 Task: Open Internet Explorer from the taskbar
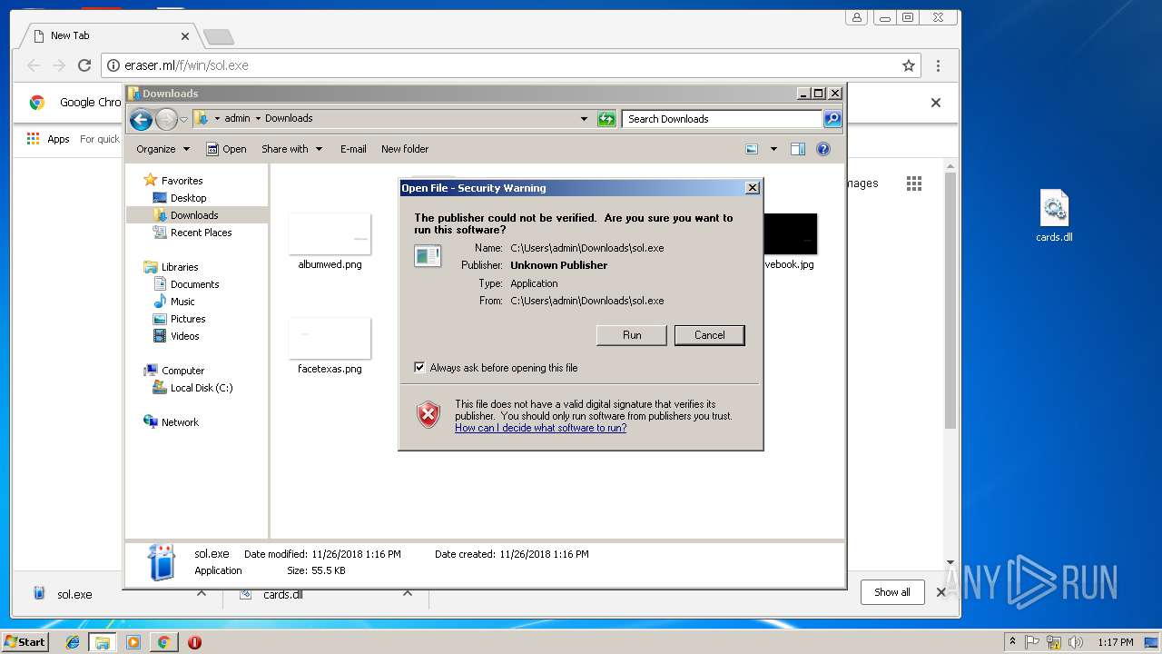73,642
